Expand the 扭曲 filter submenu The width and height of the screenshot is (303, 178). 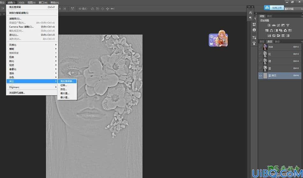(32, 57)
